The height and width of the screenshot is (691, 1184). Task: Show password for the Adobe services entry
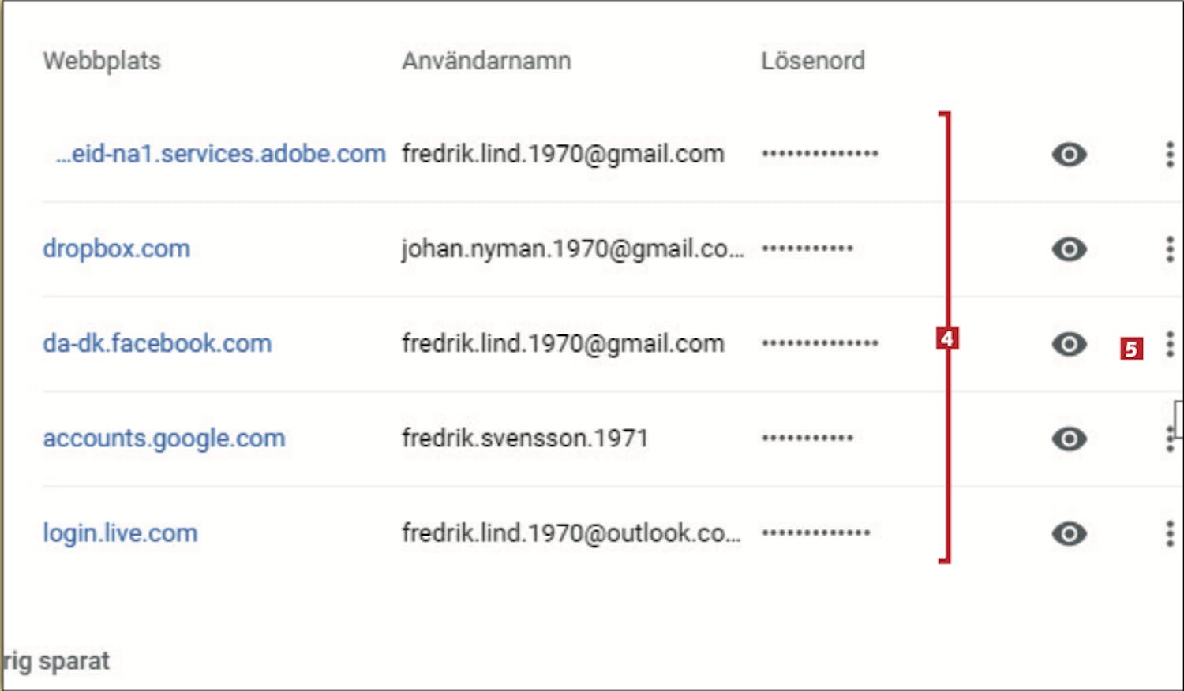(1069, 155)
